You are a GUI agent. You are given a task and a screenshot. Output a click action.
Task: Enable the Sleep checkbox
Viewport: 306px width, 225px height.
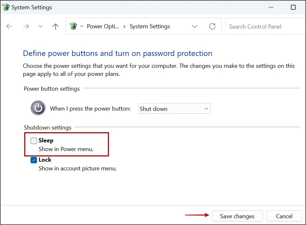[34, 140]
